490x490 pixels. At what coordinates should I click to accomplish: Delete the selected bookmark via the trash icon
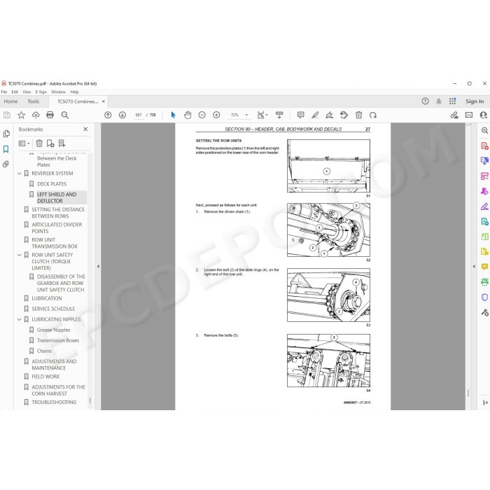tap(39, 143)
